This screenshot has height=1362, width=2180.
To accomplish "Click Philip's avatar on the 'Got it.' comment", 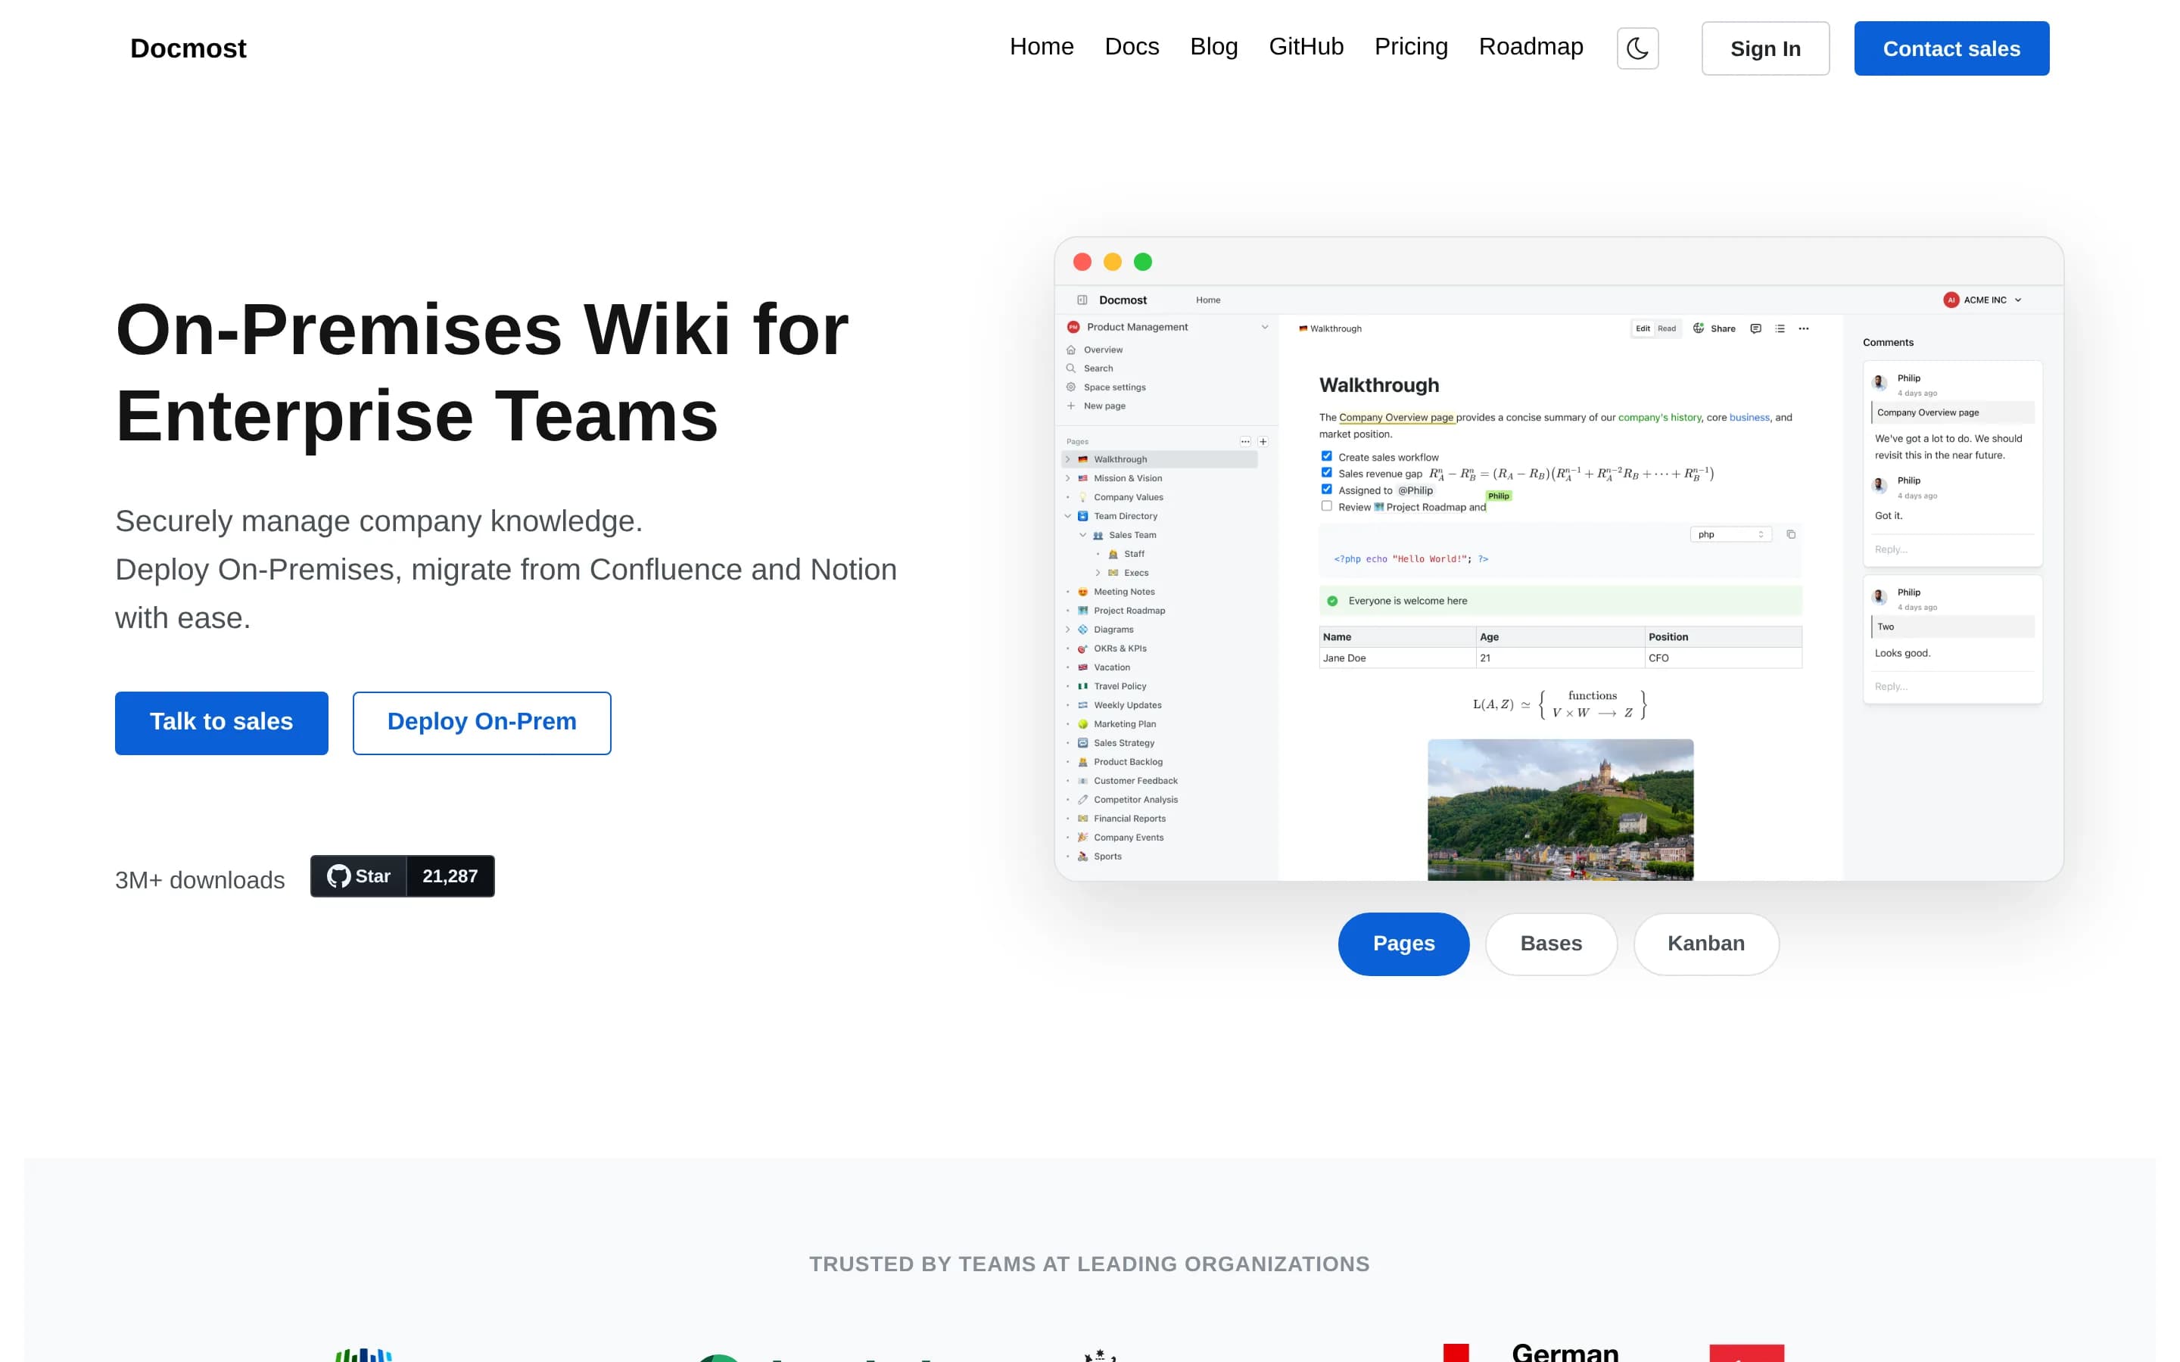I will pos(1880,486).
